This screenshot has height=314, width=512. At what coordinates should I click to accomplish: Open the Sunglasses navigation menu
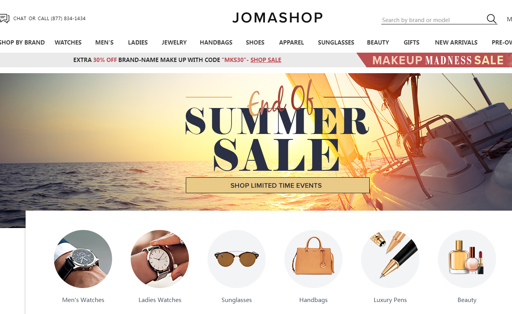(x=336, y=43)
